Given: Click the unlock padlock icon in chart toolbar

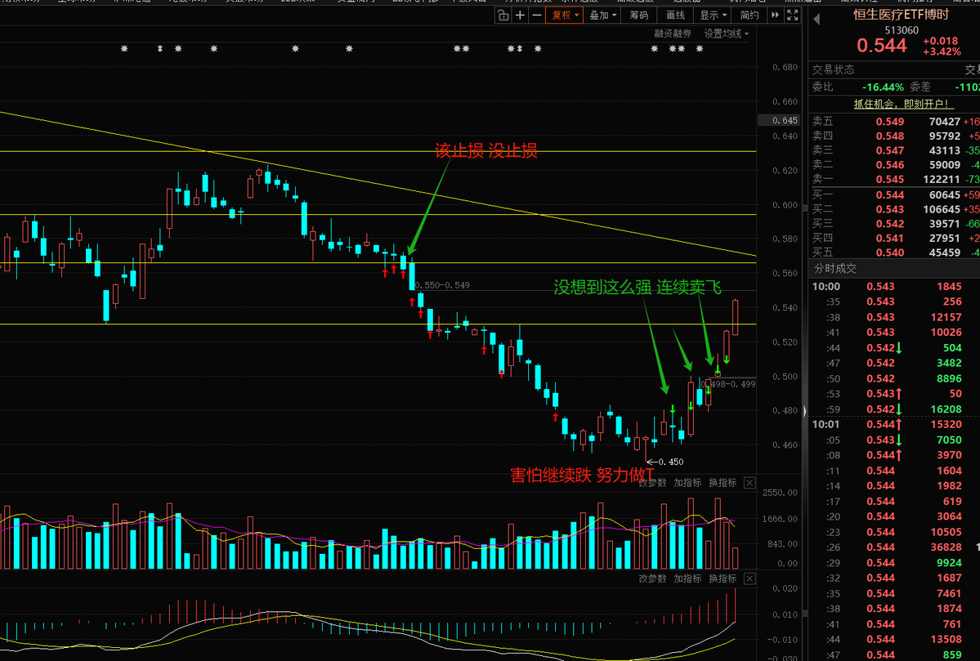Looking at the screenshot, I should click(x=503, y=16).
